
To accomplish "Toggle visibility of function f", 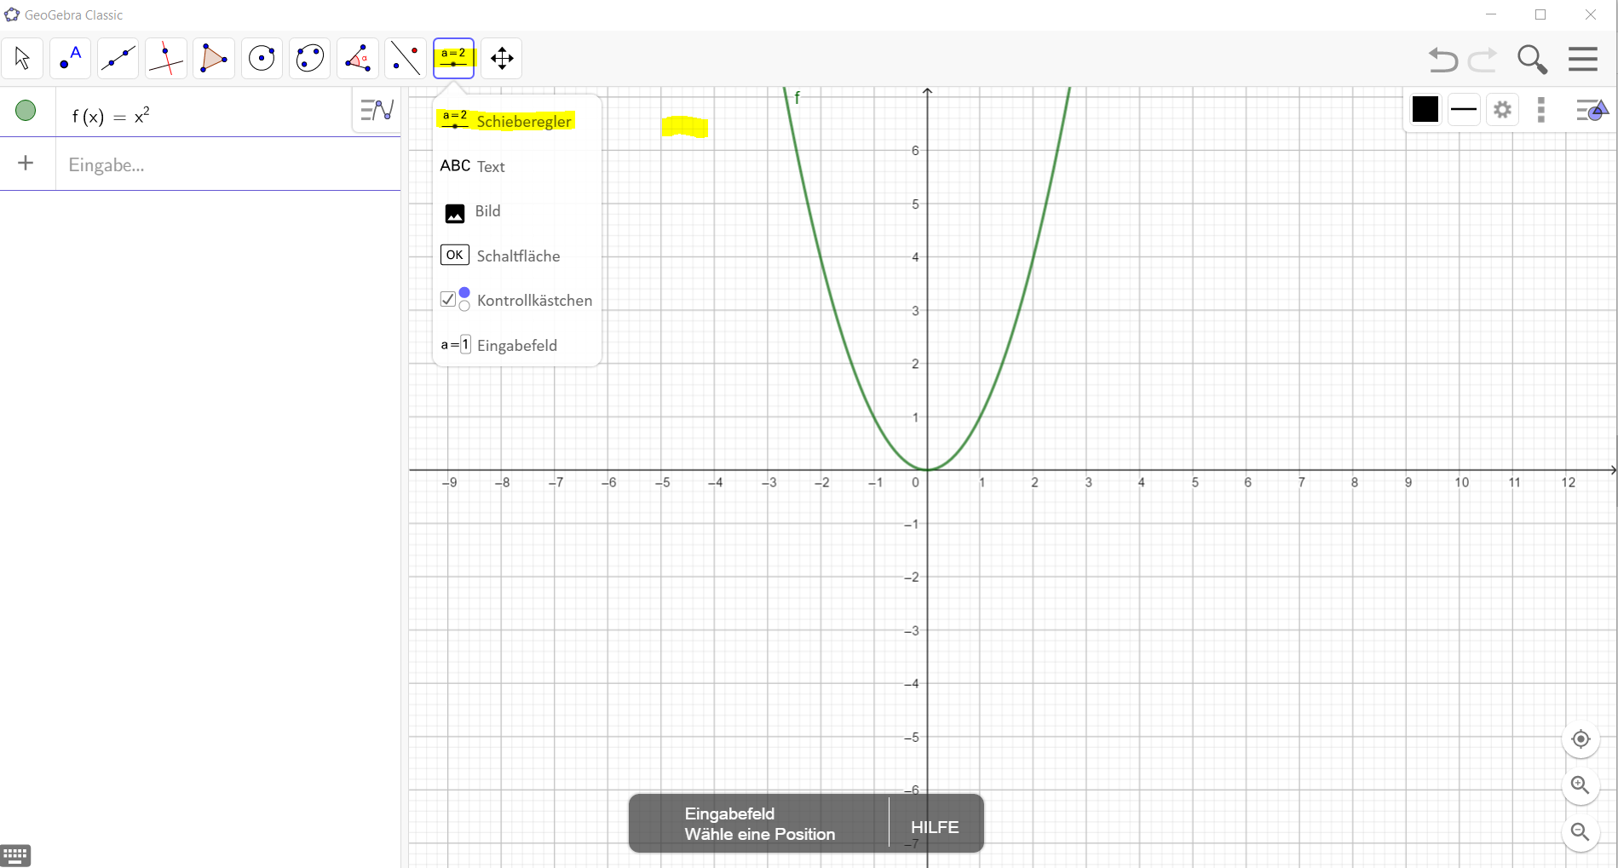I will tap(26, 111).
